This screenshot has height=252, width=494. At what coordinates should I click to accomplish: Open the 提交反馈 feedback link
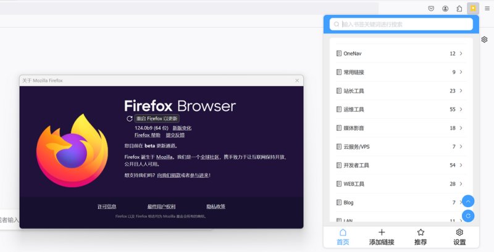click(x=175, y=135)
